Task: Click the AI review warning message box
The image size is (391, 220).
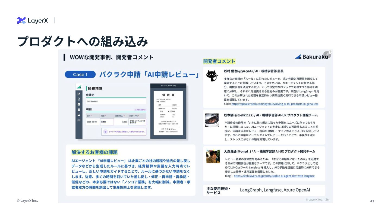Action: [124, 131]
